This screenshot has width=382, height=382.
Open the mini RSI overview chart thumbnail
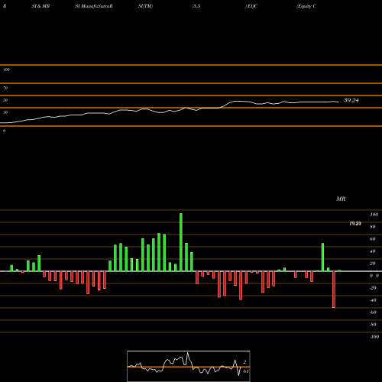[189, 366]
